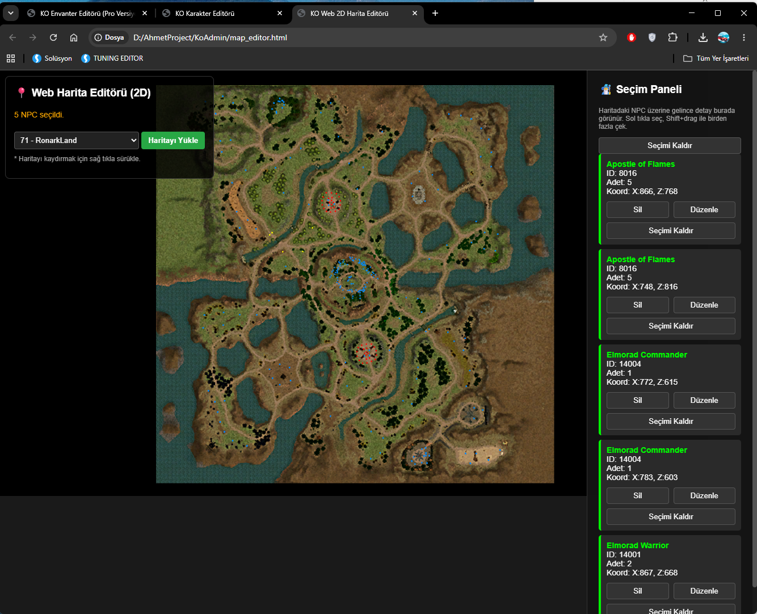Deselect Apostle of Flames at X:748, Z:816
Viewport: 757px width, 614px height.
click(x=671, y=326)
